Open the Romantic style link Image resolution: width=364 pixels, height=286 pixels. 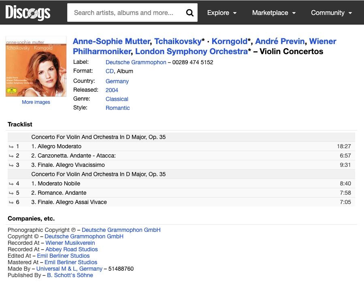pos(118,108)
